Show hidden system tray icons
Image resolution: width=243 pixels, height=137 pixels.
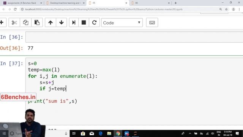coord(190,134)
